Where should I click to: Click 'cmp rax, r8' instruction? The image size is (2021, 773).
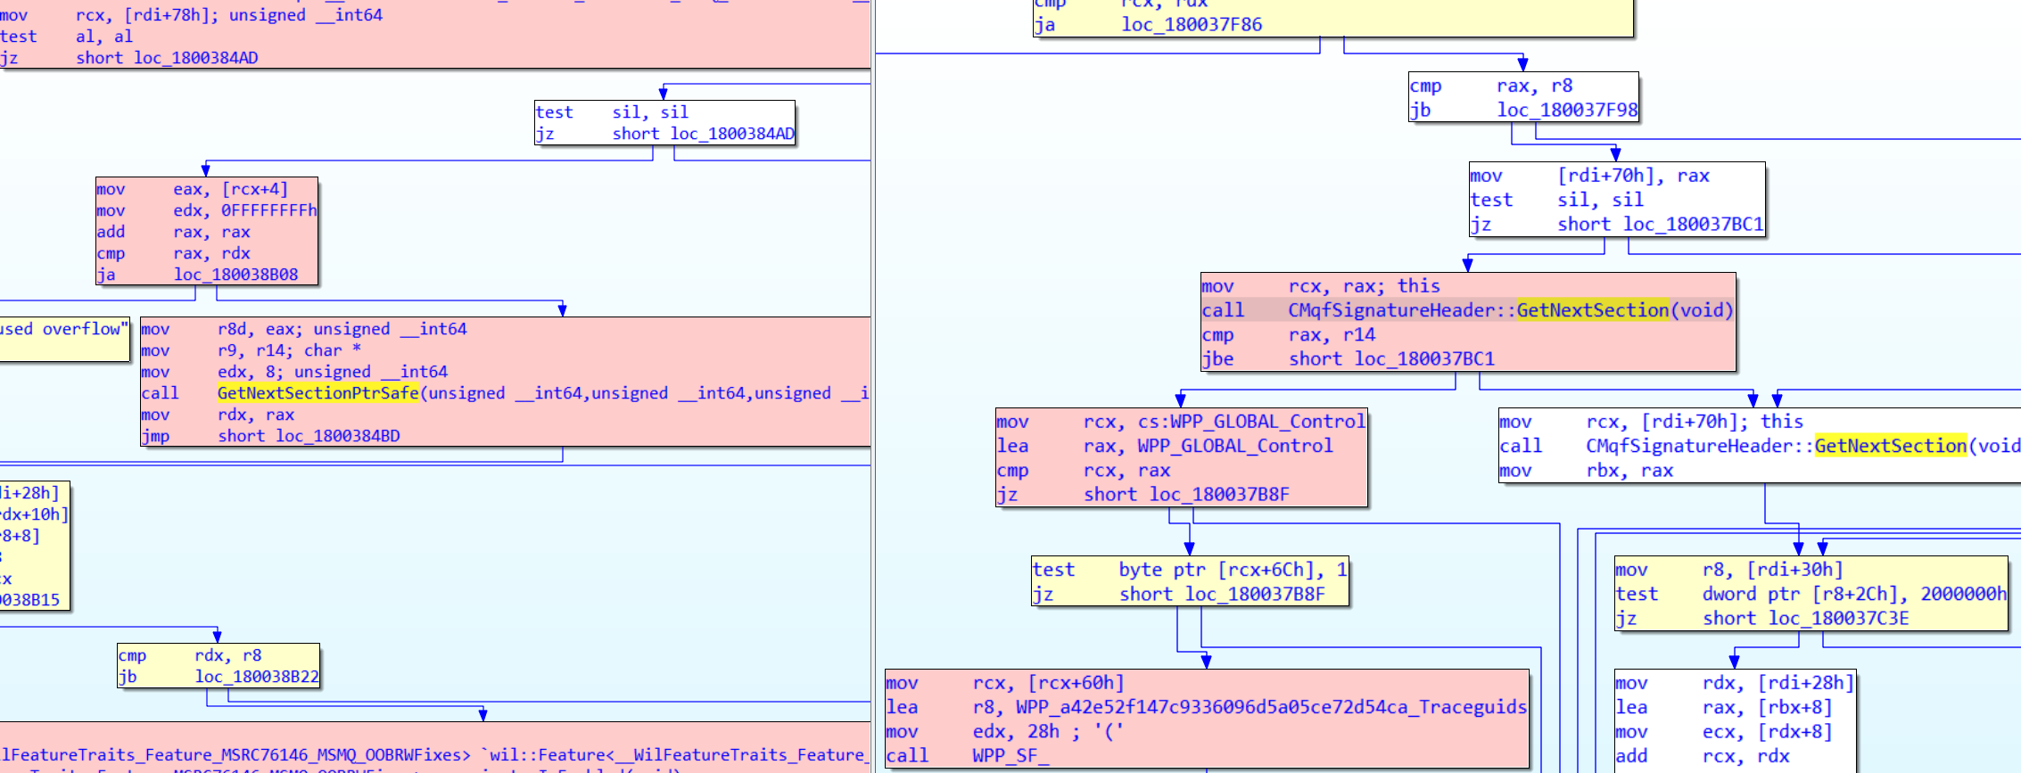point(1490,86)
